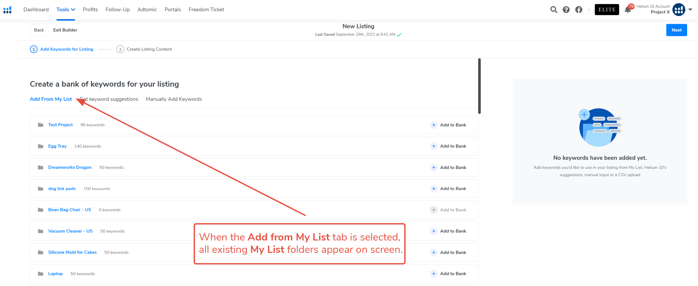Click the blue Next button

point(676,30)
